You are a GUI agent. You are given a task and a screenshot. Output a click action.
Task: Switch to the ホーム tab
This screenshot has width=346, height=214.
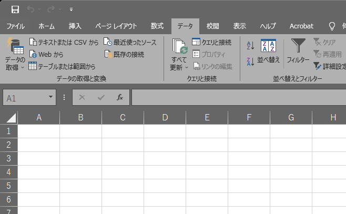pyautogui.click(x=46, y=26)
